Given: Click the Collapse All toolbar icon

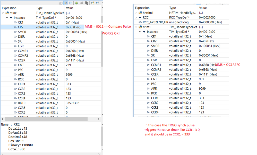Looking at the screenshot, I should pyautogui.click(x=71, y=3).
